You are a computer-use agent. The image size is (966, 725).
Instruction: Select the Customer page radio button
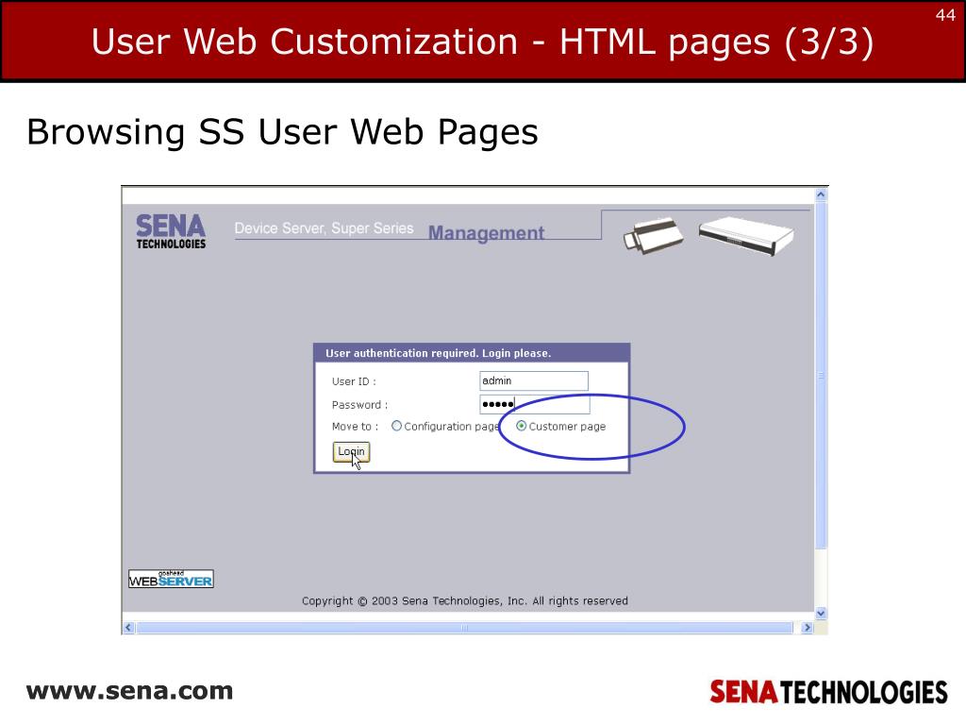point(521,426)
